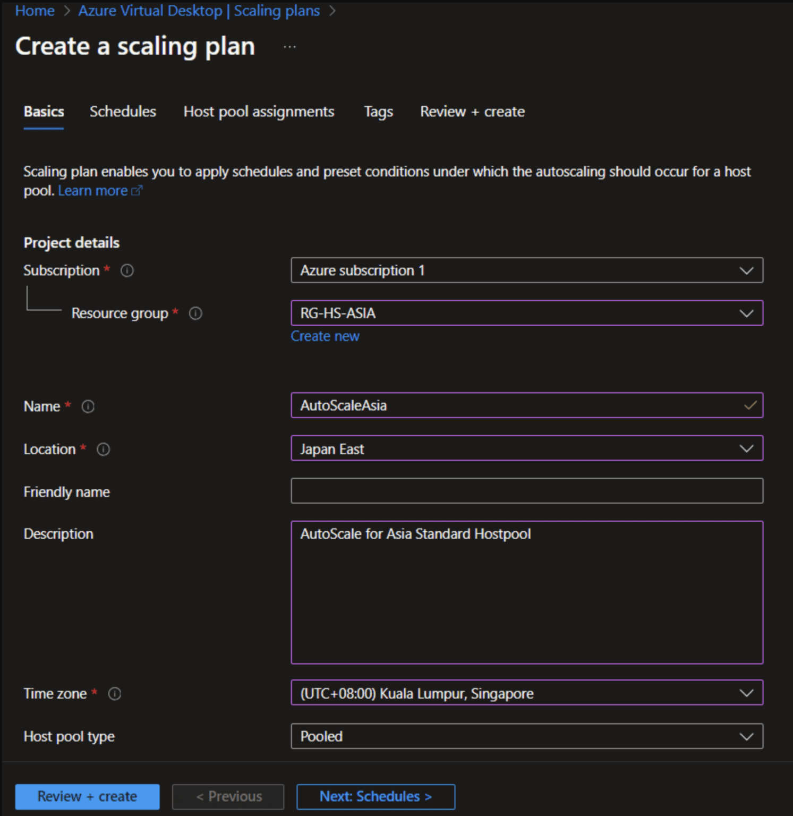
Task: Expand the Time zone dropdown
Action: tap(747, 693)
